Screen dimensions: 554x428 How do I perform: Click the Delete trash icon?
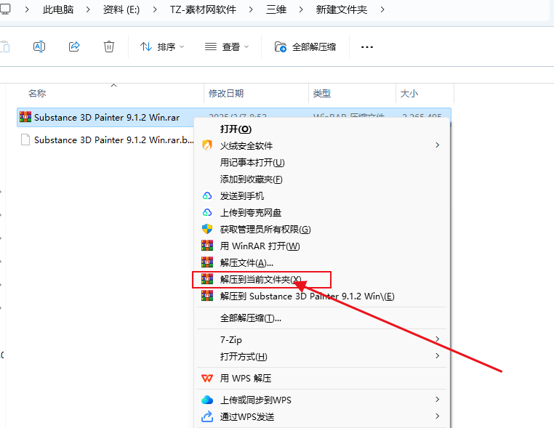(x=109, y=47)
